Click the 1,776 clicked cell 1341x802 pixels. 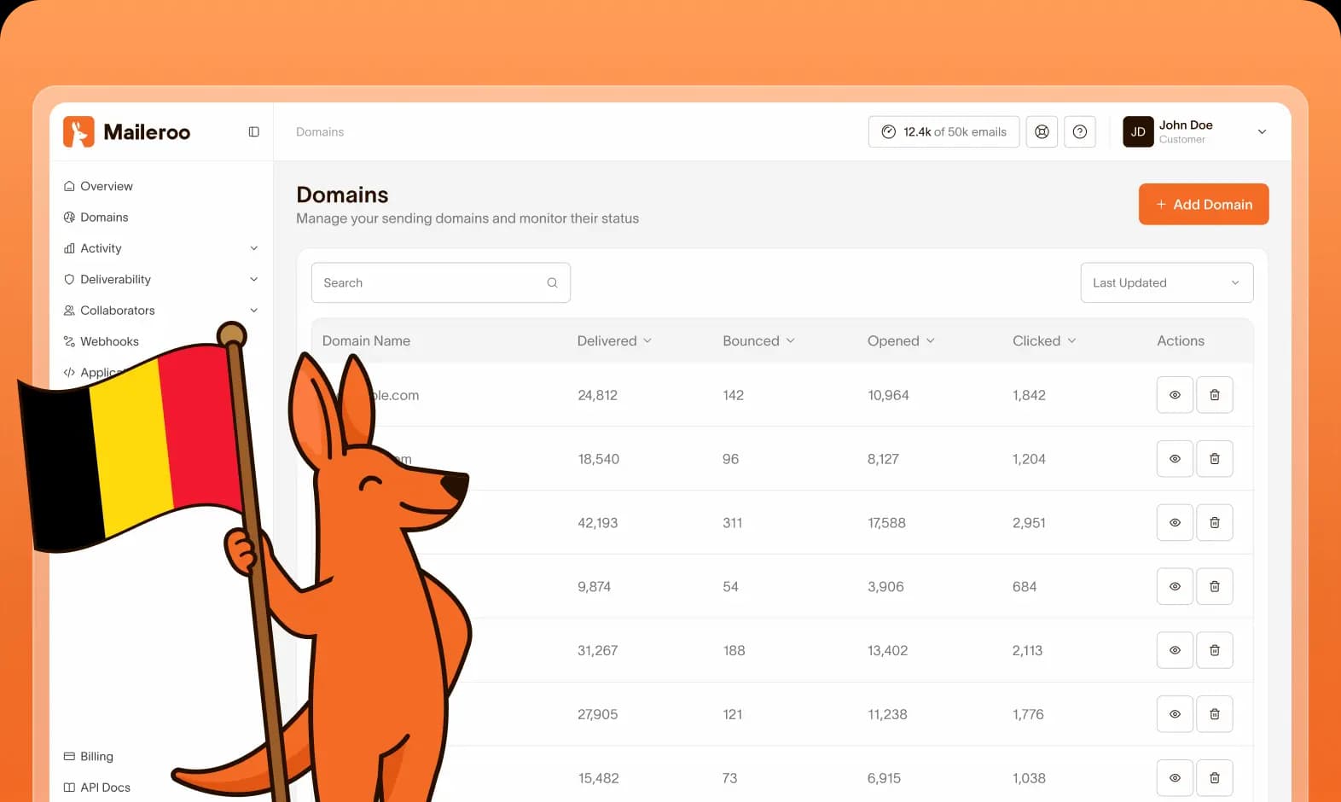click(1028, 714)
